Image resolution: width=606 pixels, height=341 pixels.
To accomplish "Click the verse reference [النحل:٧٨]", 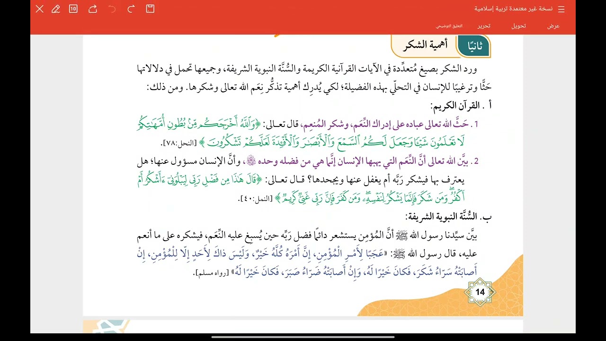I will tap(179, 143).
